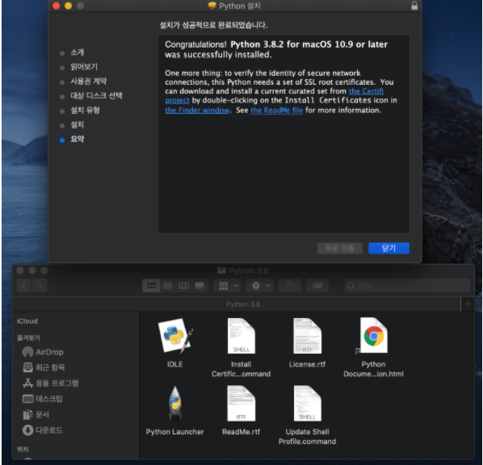
Task: Open Applications (응용 프로그램) in sidebar
Action: pos(51,383)
